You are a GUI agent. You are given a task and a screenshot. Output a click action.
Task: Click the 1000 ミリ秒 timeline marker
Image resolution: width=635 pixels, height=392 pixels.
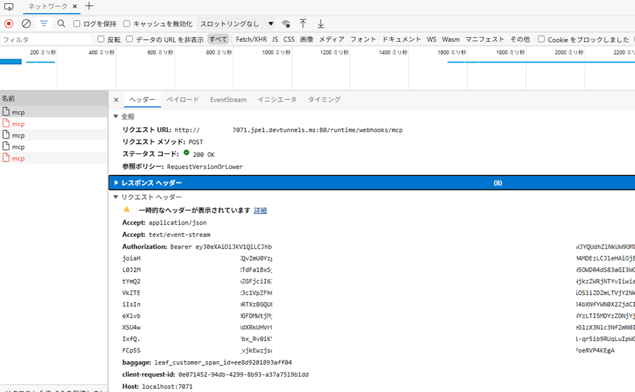276,52
